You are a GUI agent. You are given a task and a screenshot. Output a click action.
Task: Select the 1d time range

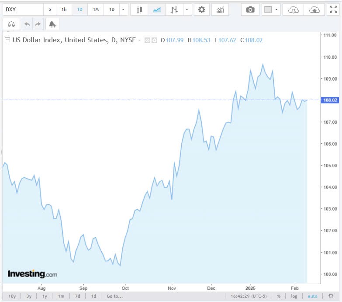93,296
